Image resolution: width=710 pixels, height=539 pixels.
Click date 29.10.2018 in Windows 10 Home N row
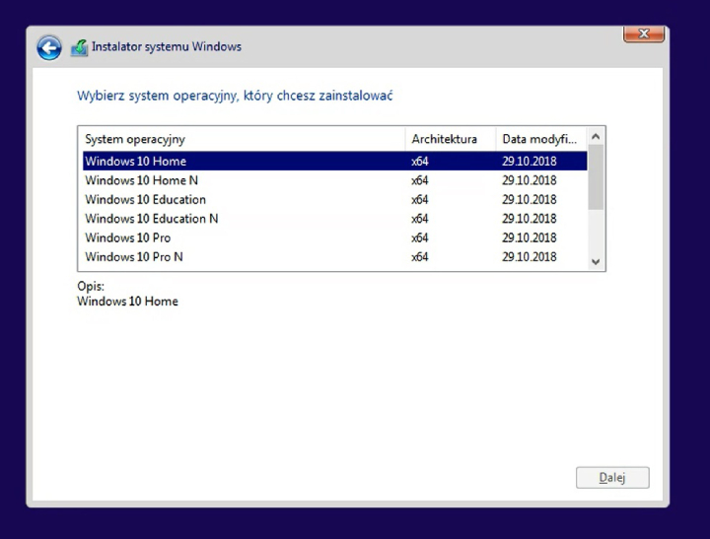(529, 180)
